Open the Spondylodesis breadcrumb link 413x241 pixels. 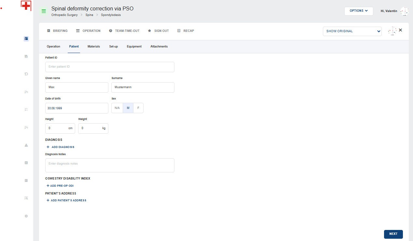pos(111,15)
